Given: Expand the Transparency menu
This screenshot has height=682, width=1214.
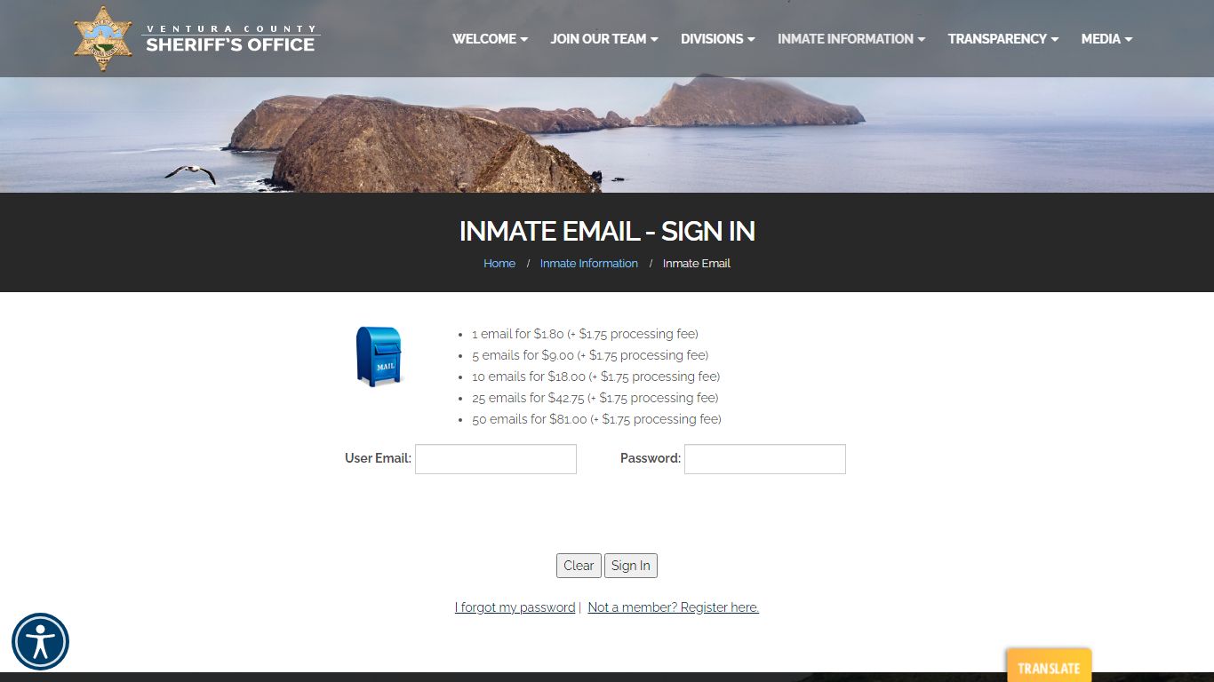Looking at the screenshot, I should pyautogui.click(x=1003, y=39).
